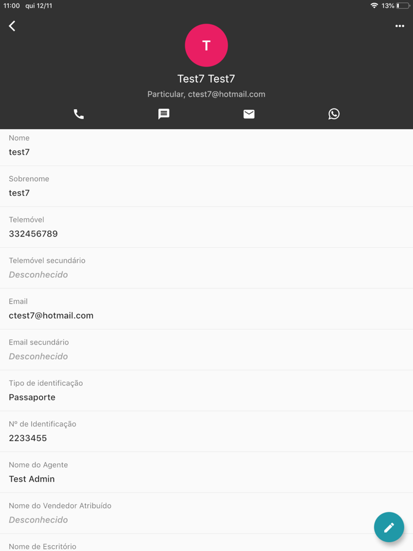This screenshot has height=551, width=413.
Task: Select the Email secundário row
Action: pyautogui.click(x=206, y=350)
